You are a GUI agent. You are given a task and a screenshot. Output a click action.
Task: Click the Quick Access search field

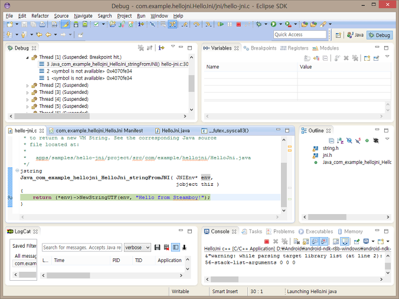pyautogui.click(x=300, y=35)
